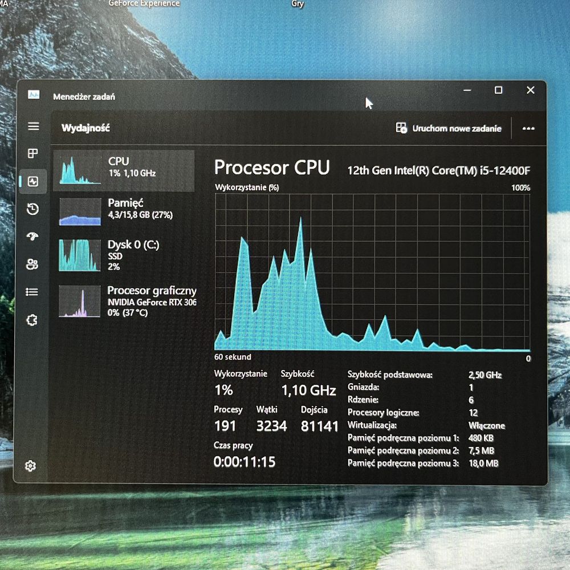Click the Gry desktop icon label
This screenshot has height=570, width=570.
point(298,3)
